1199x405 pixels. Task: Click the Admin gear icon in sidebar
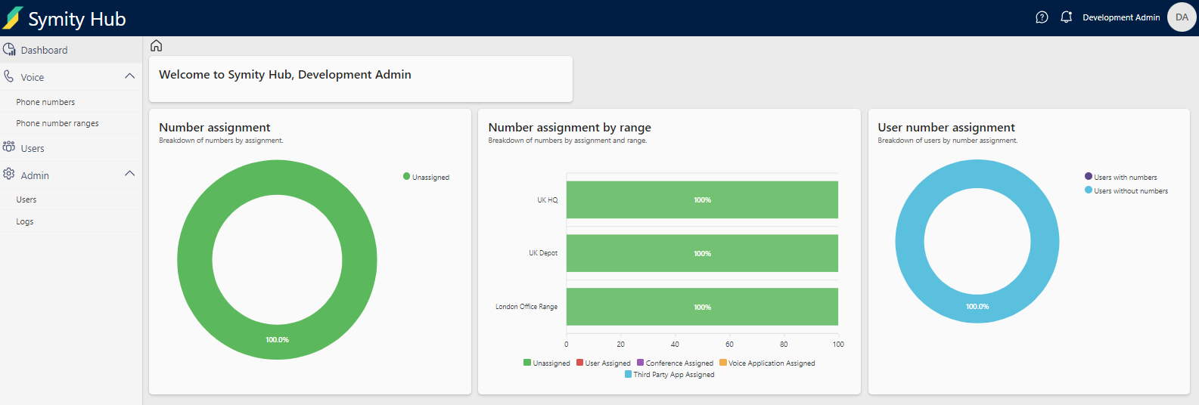[x=9, y=175]
